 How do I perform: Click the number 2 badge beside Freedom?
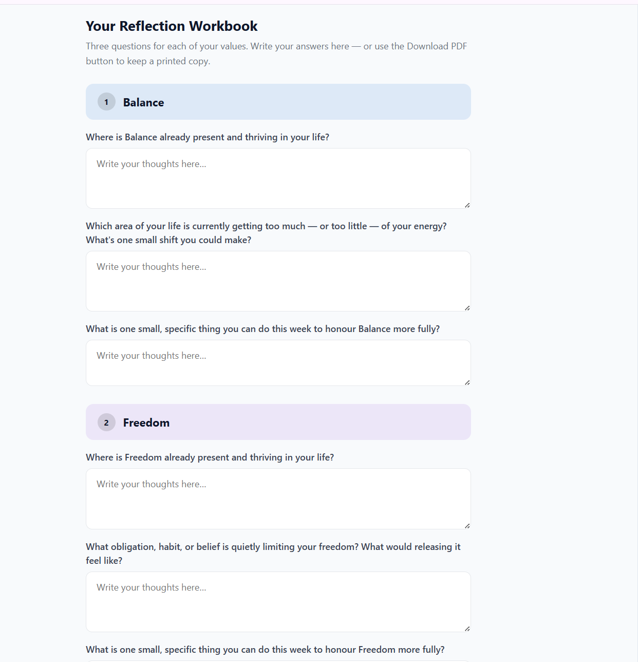pos(106,422)
